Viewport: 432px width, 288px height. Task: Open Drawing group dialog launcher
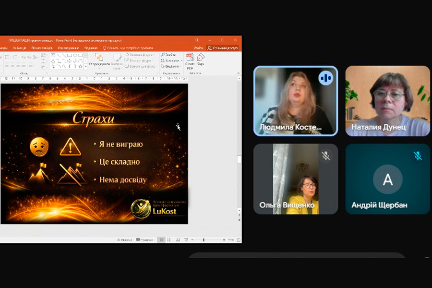point(157,73)
